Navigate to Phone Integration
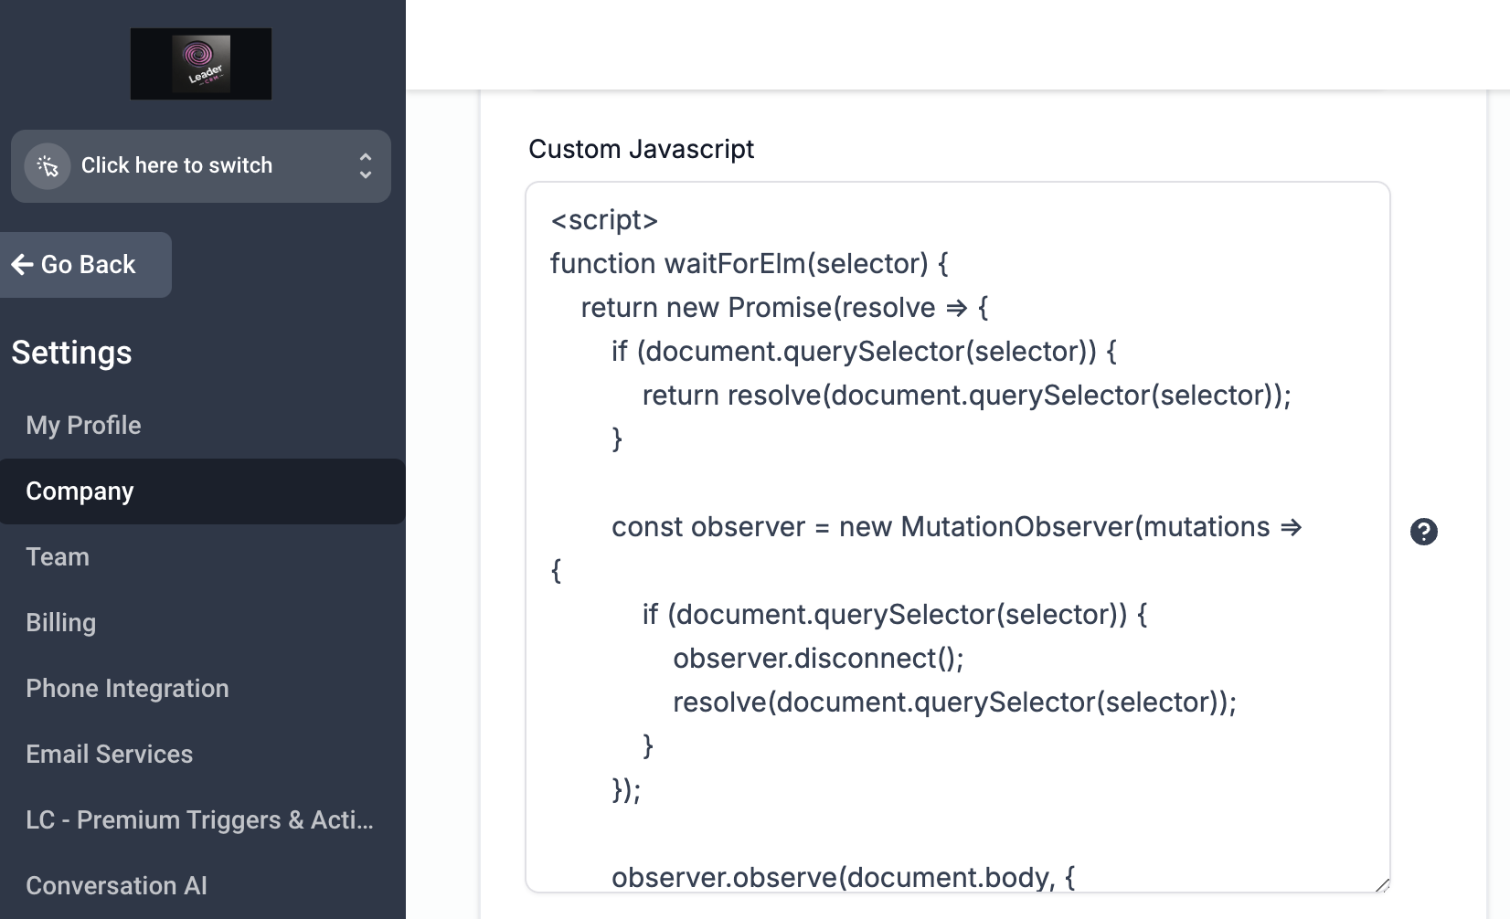1510x919 pixels. pyautogui.click(x=127, y=689)
